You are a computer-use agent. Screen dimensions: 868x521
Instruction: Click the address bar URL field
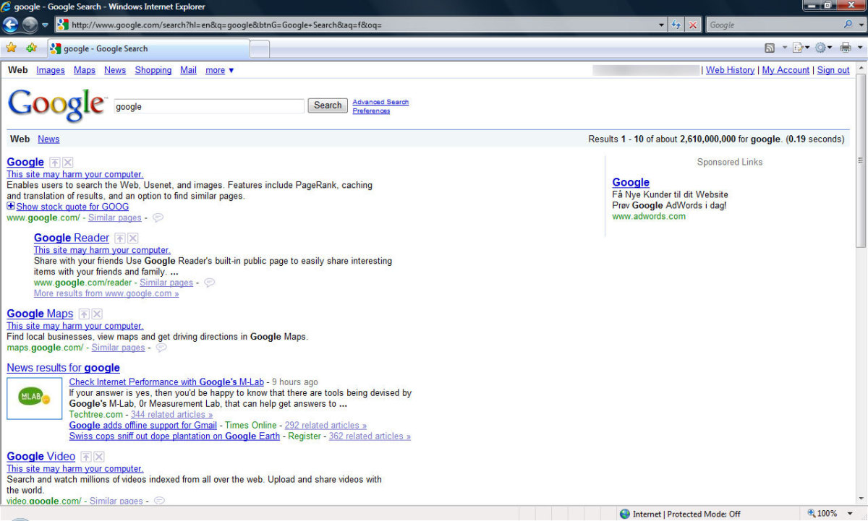360,25
